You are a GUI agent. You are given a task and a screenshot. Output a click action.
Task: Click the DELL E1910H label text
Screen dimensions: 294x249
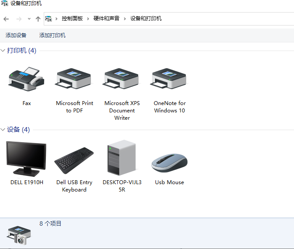(27, 182)
